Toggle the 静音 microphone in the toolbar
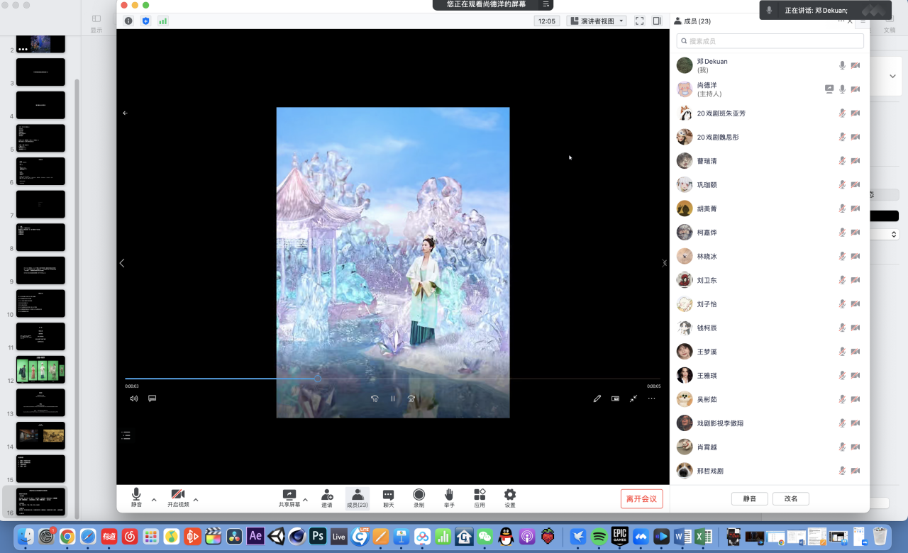 click(136, 498)
